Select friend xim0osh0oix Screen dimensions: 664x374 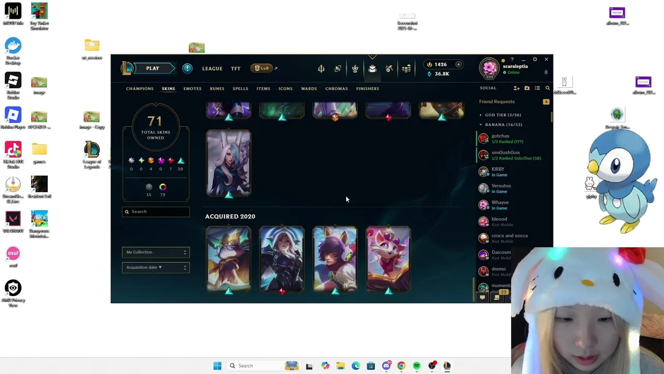pos(514,155)
